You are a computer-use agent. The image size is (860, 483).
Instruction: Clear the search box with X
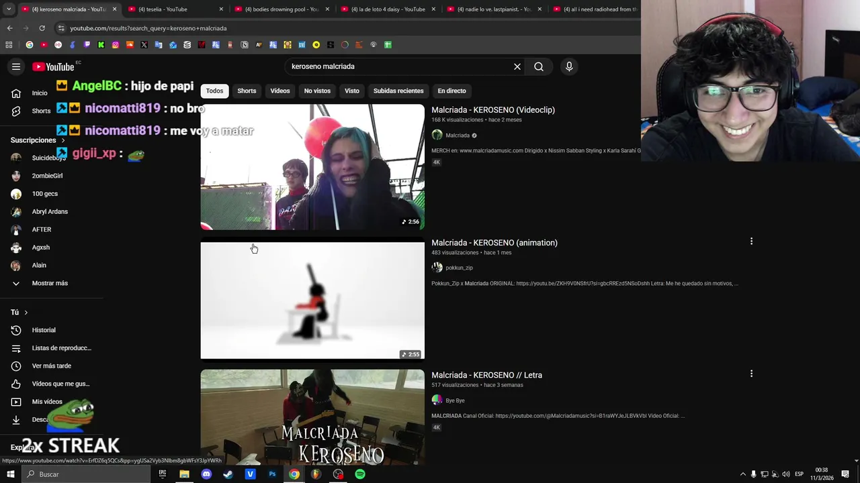[x=517, y=66]
